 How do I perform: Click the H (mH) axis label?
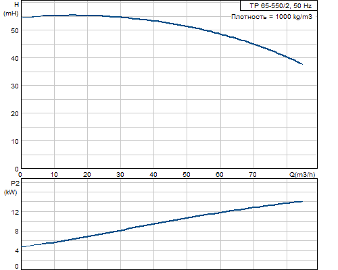(x=11, y=9)
